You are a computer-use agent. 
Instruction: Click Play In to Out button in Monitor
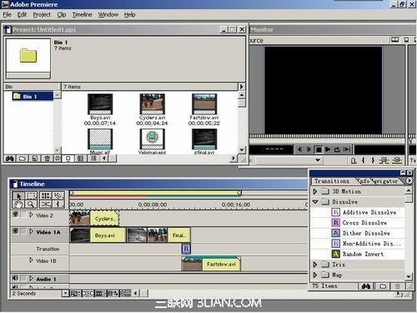pyautogui.click(x=347, y=149)
